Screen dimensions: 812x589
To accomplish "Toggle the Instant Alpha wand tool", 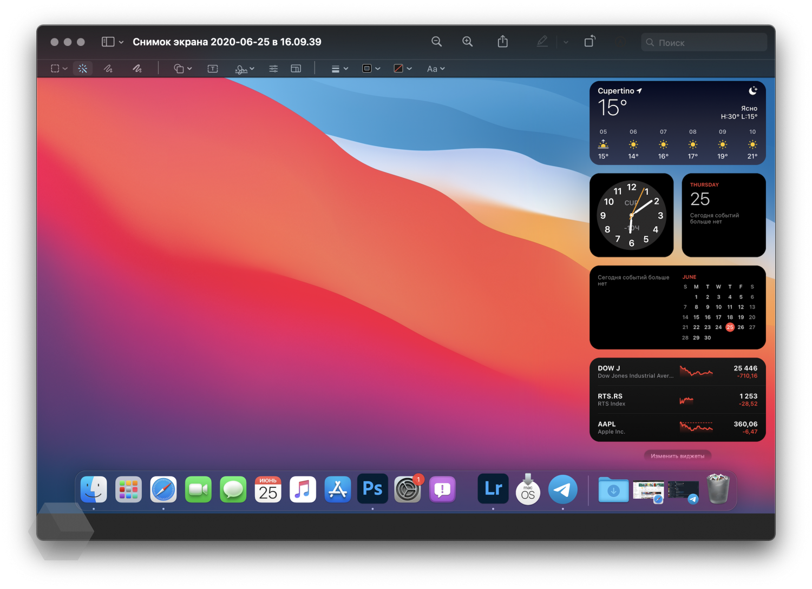I will coord(82,69).
